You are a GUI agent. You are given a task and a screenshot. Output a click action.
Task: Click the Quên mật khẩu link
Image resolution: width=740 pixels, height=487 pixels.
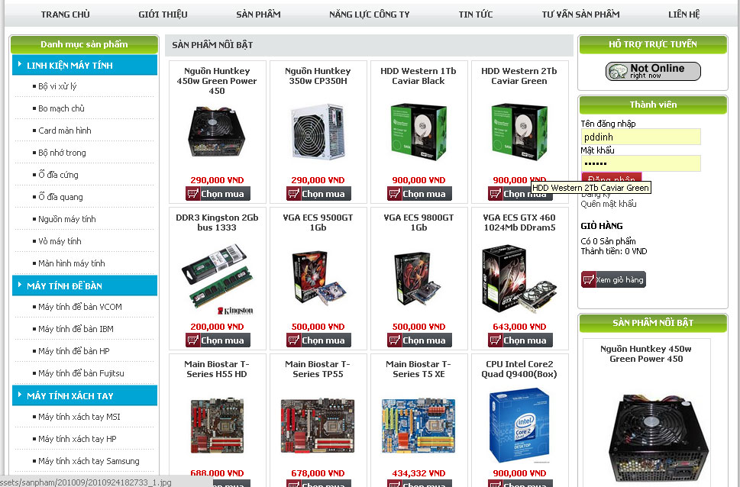(x=609, y=204)
